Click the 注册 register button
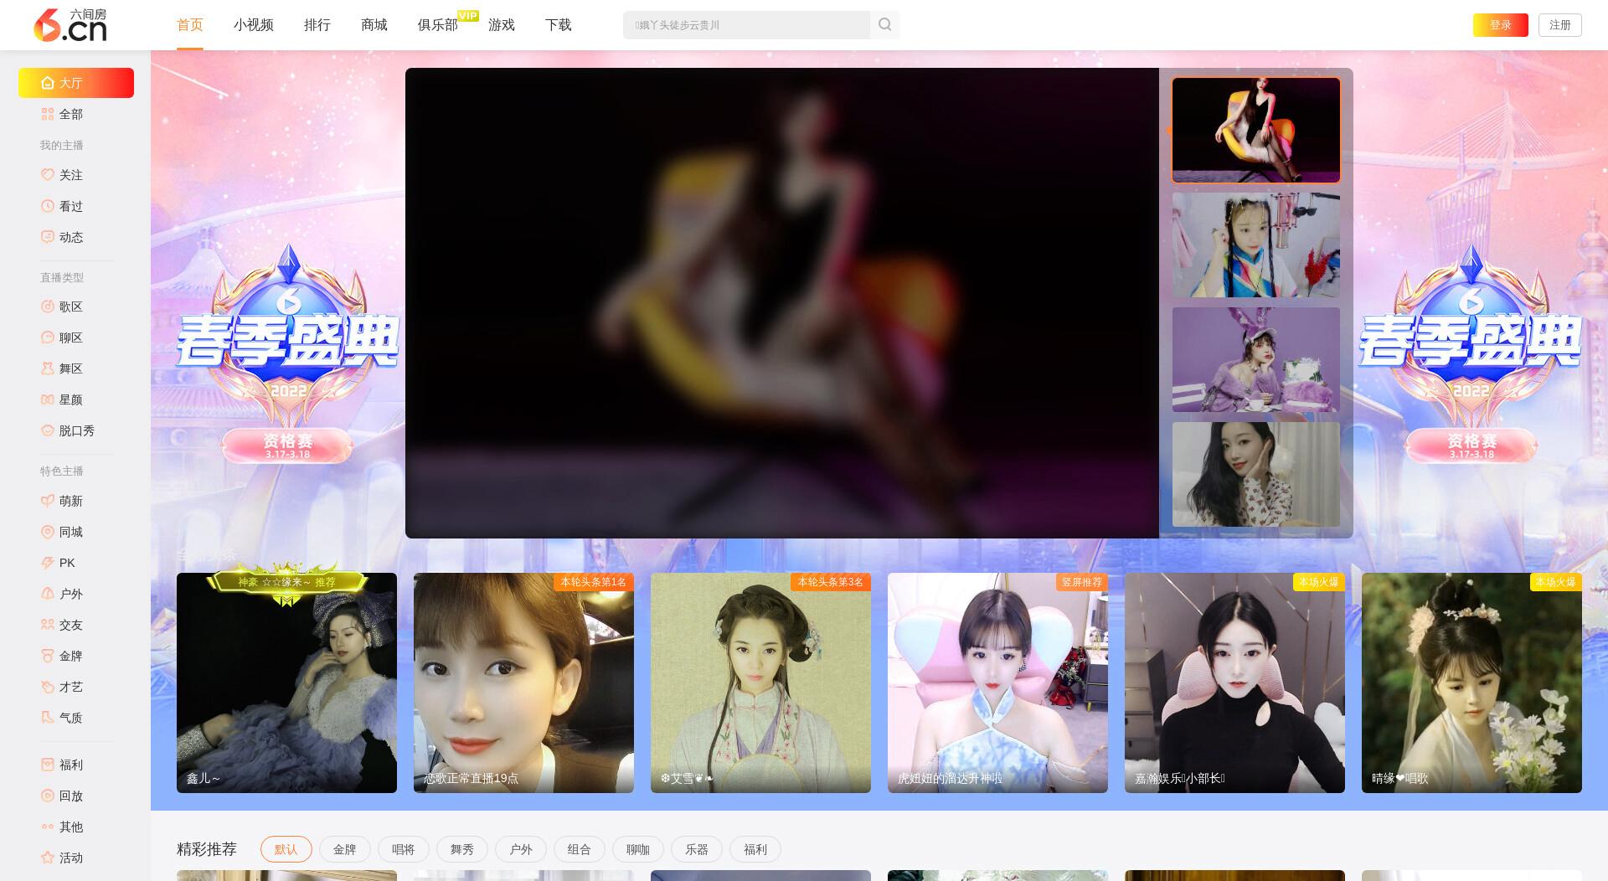Viewport: 1608px width, 881px height. (1560, 25)
